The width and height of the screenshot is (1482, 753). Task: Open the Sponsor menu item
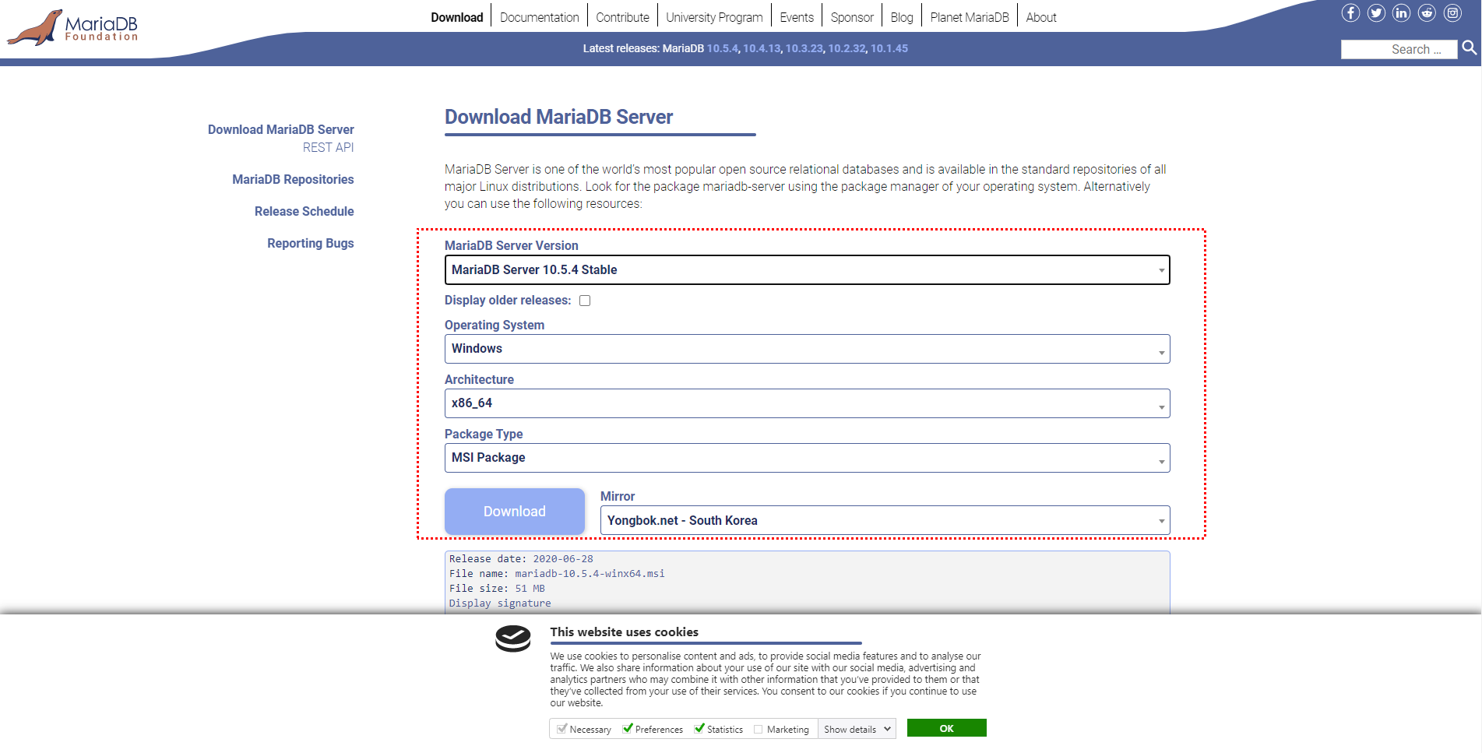point(852,17)
